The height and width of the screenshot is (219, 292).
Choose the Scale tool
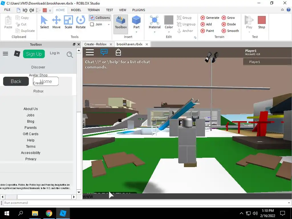(68, 22)
